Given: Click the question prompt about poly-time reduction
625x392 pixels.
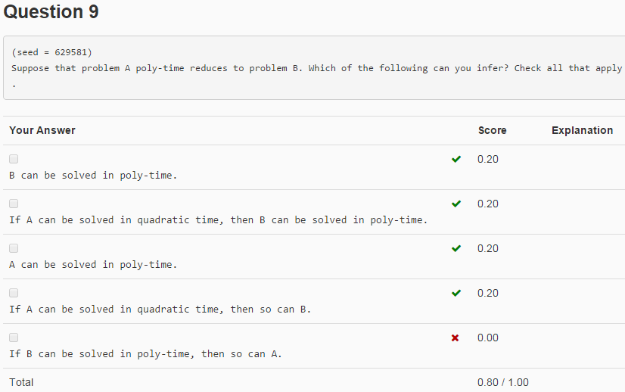Looking at the screenshot, I should (316, 68).
